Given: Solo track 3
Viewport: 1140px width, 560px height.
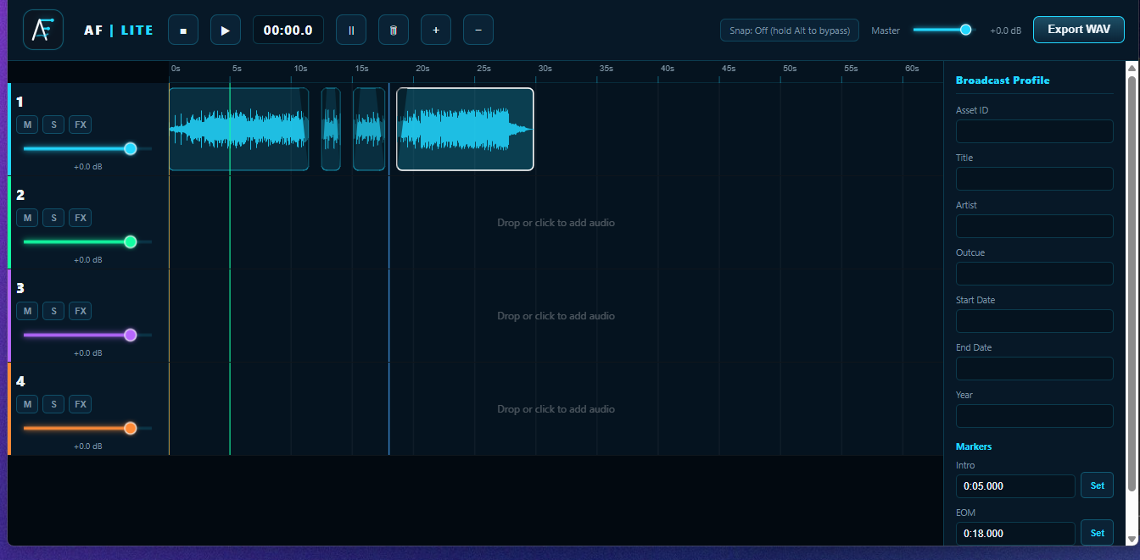Looking at the screenshot, I should pos(53,311).
